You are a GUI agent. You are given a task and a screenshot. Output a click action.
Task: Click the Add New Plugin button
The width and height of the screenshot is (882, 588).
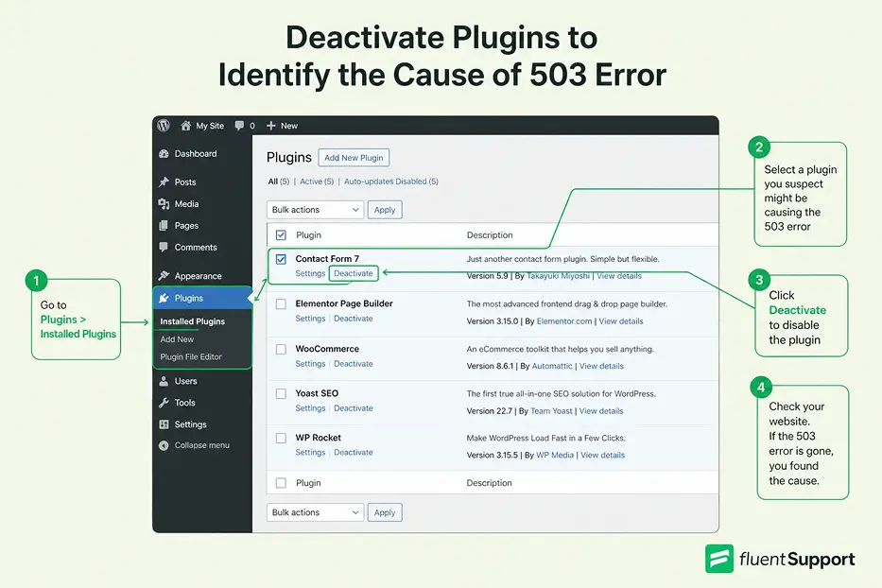click(x=354, y=157)
